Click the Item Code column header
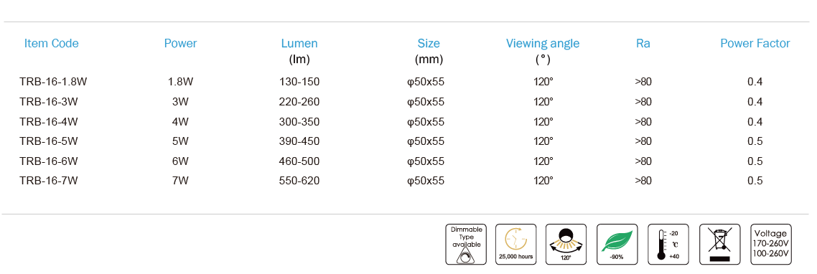The width and height of the screenshot is (817, 274). [52, 43]
